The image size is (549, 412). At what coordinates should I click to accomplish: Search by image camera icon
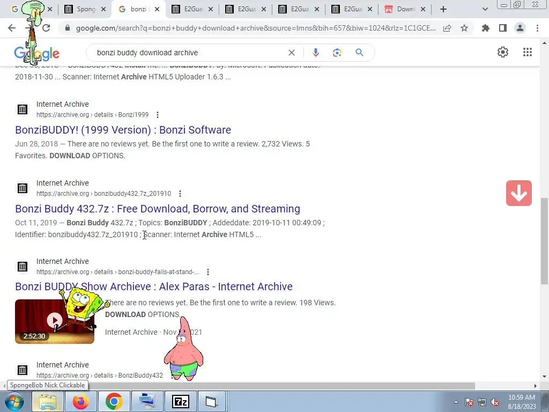pos(337,53)
